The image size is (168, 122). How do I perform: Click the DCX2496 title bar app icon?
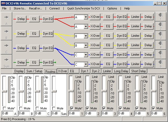click(3, 3)
